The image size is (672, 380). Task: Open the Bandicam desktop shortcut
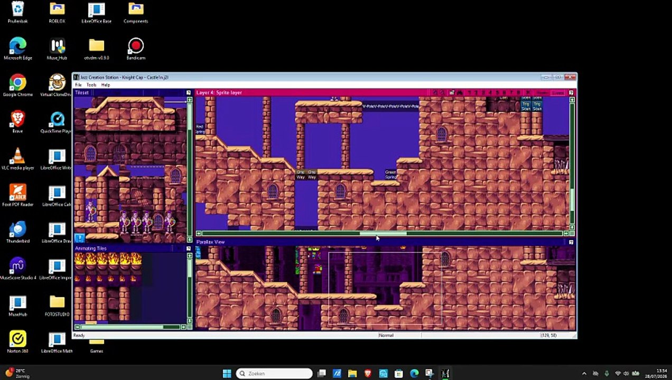coord(136,49)
